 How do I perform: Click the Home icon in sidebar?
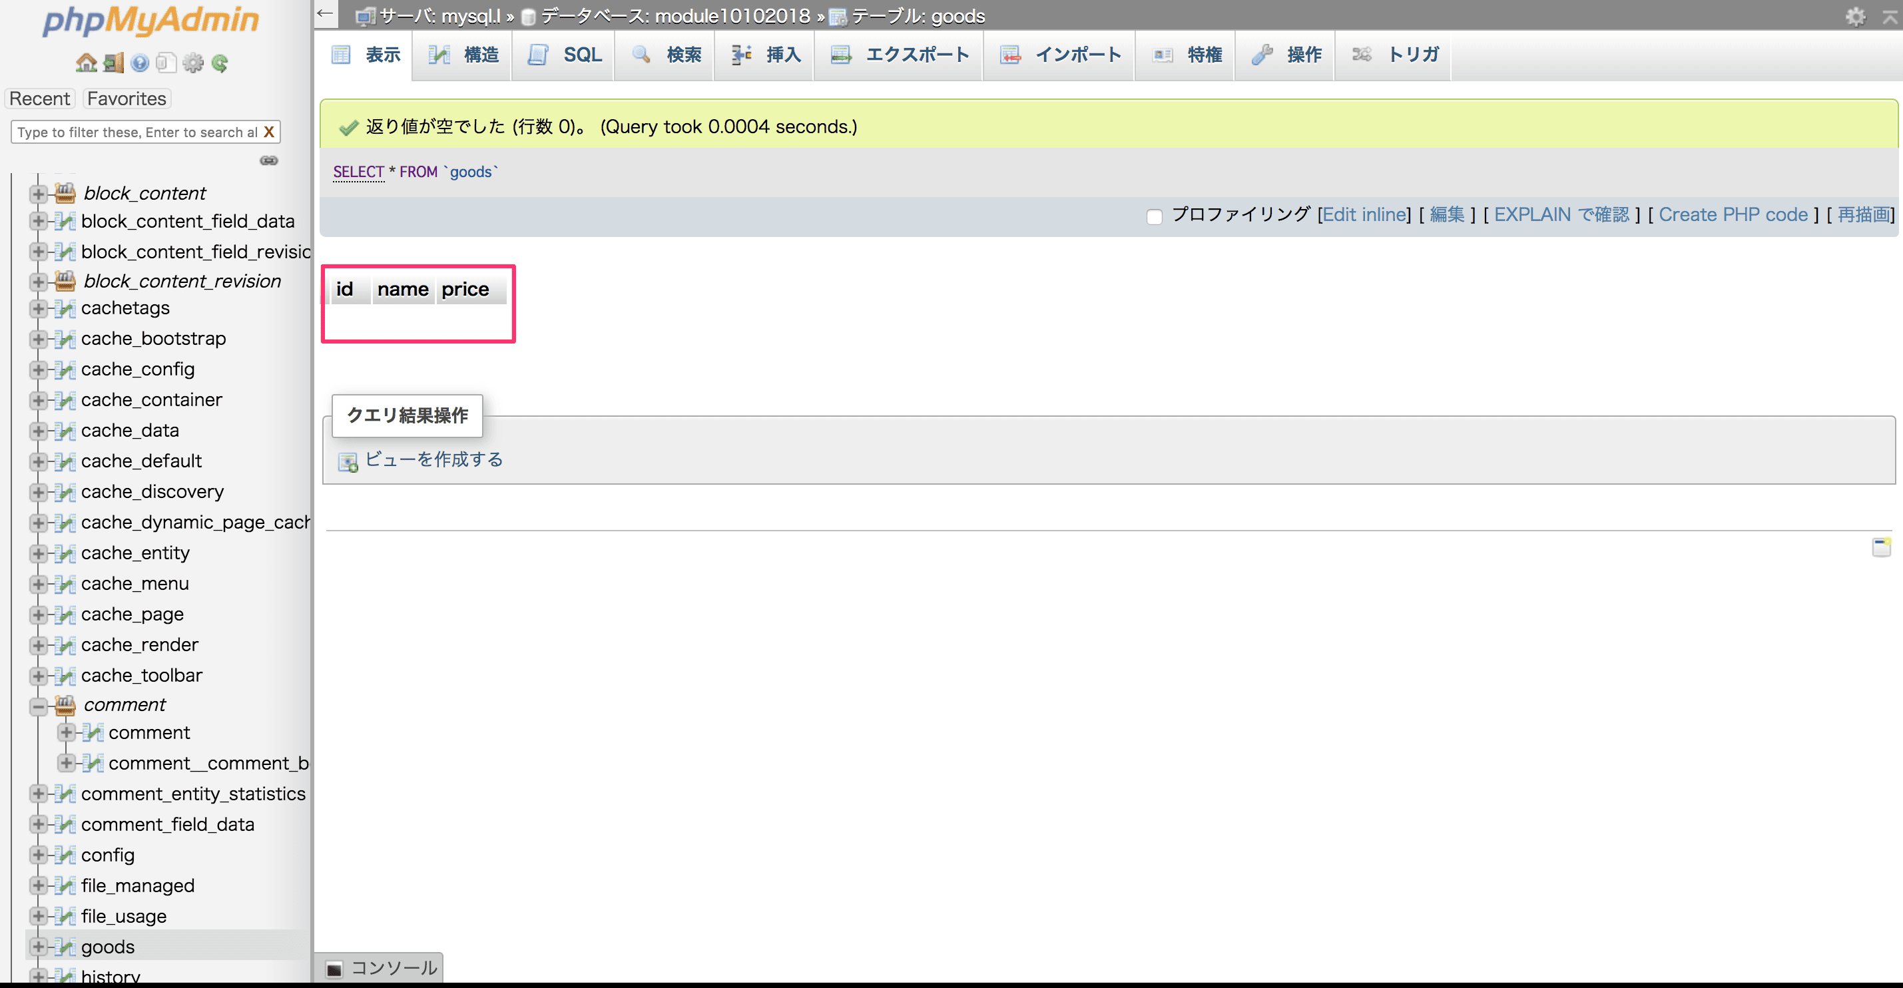(x=86, y=63)
